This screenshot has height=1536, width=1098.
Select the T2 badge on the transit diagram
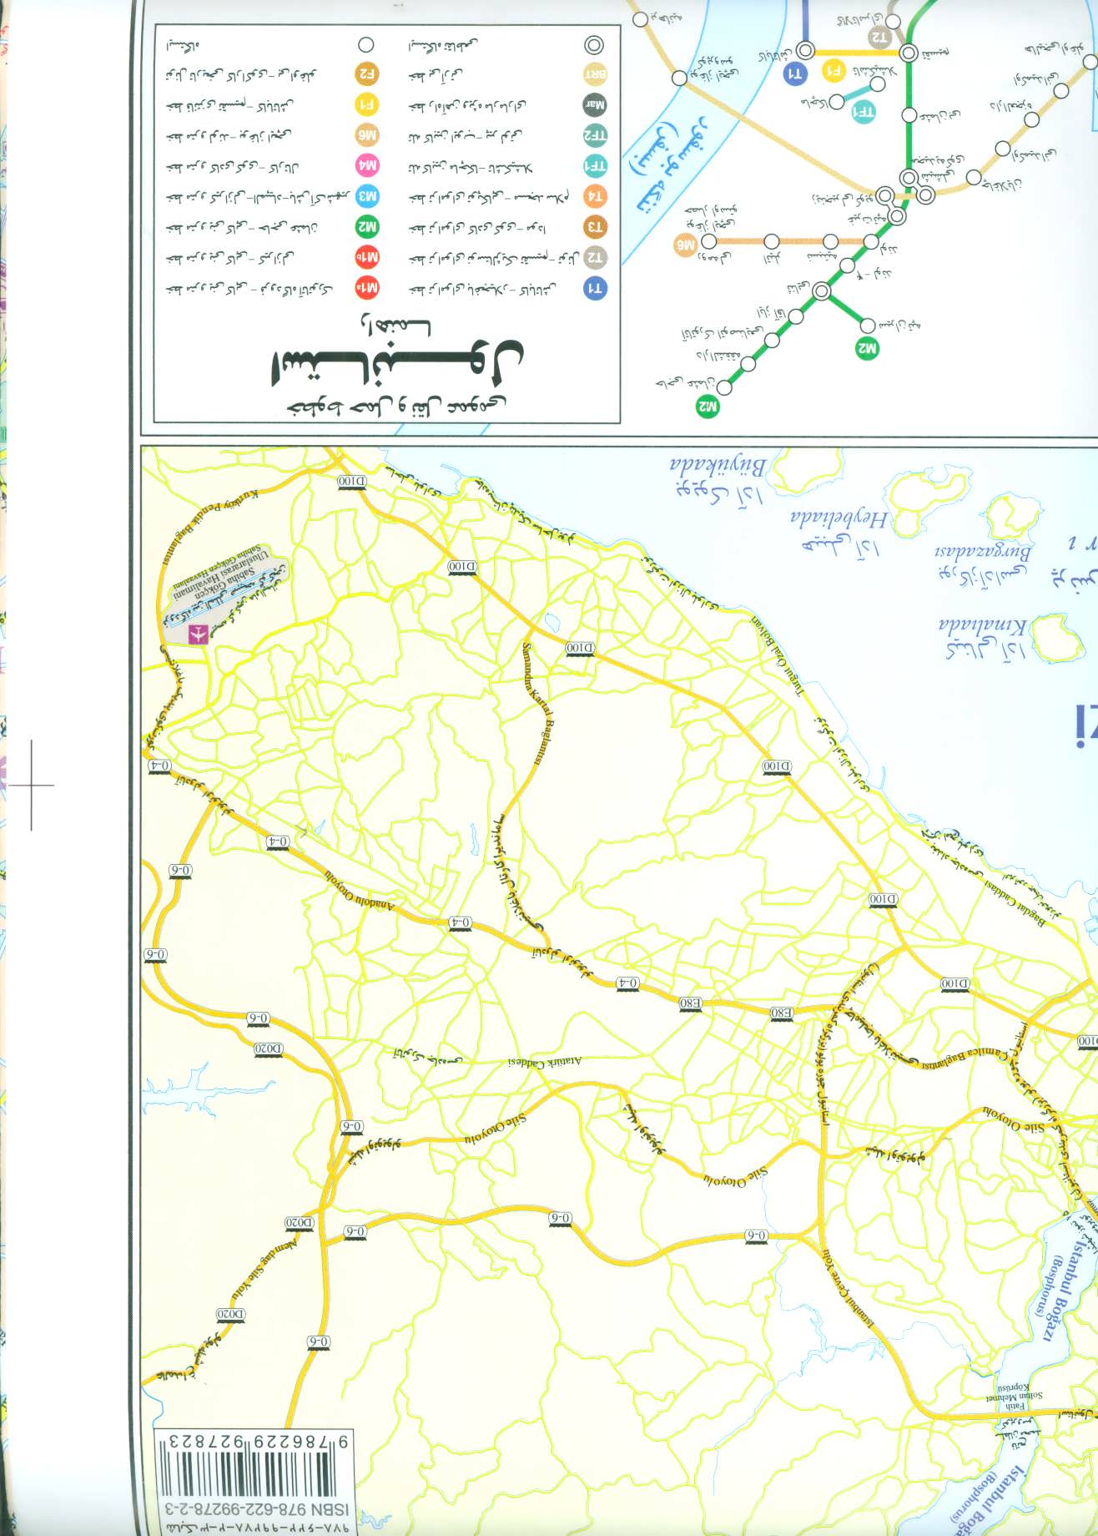[879, 38]
